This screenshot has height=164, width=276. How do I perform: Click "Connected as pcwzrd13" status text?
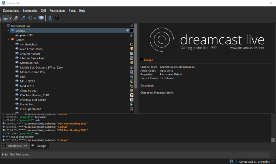[254, 162]
